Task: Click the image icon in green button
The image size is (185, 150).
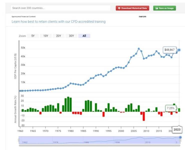Action: click(157, 8)
